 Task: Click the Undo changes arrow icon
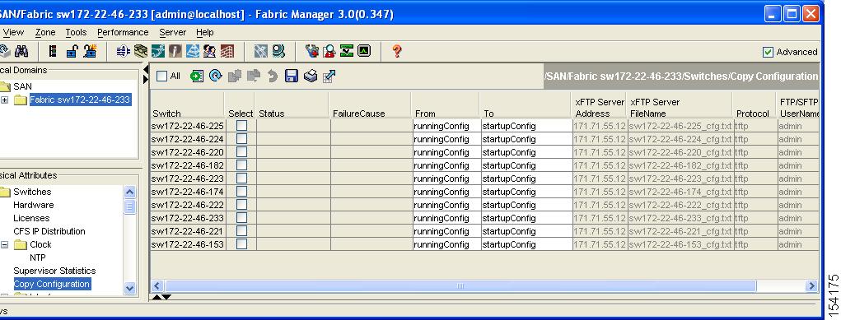[x=273, y=77]
